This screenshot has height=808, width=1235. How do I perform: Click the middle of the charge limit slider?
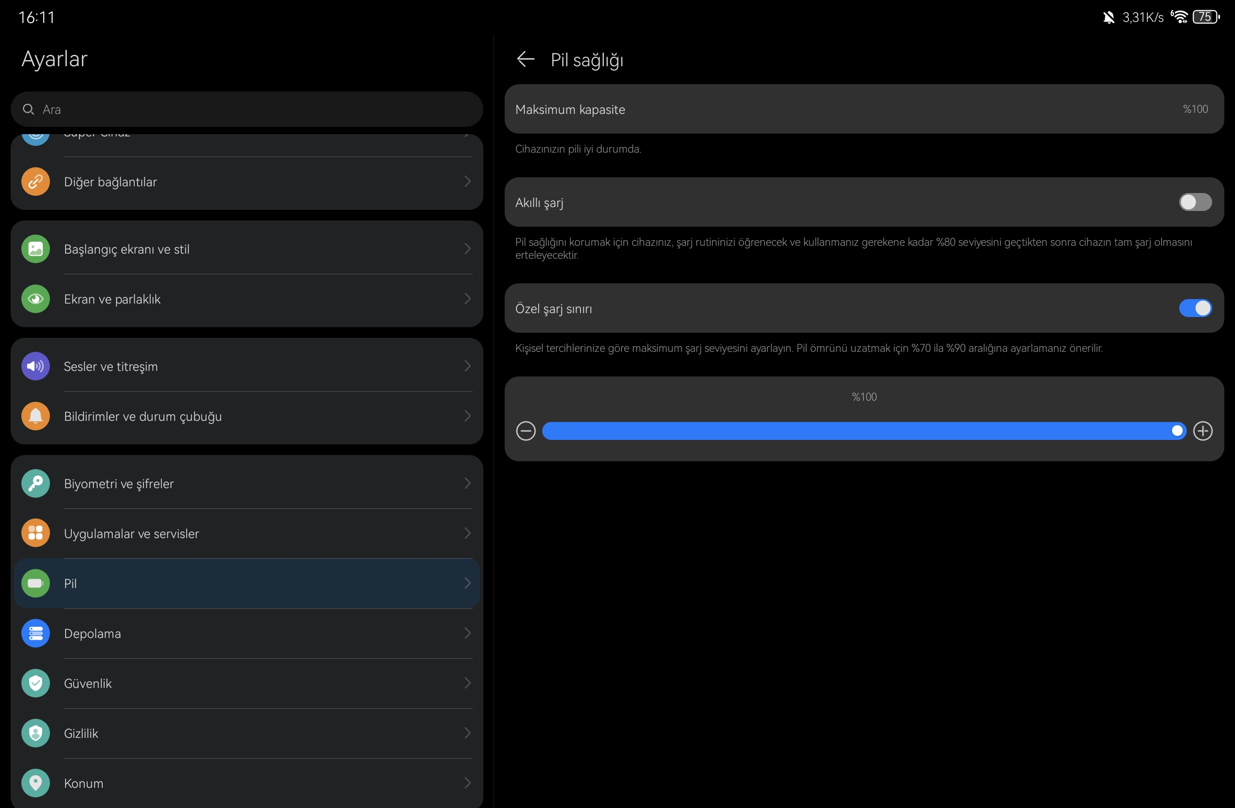point(864,431)
